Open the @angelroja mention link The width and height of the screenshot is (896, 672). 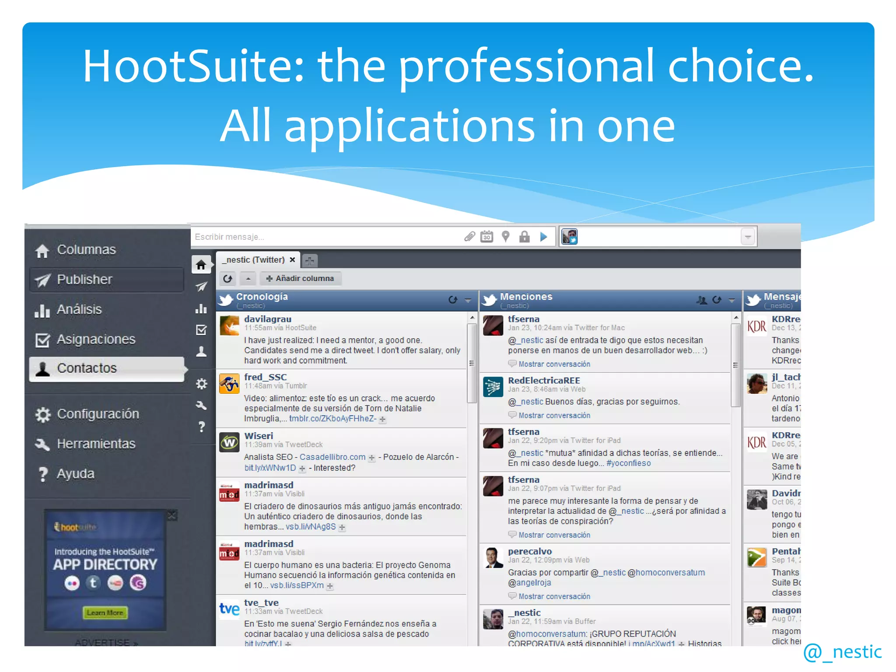click(529, 583)
